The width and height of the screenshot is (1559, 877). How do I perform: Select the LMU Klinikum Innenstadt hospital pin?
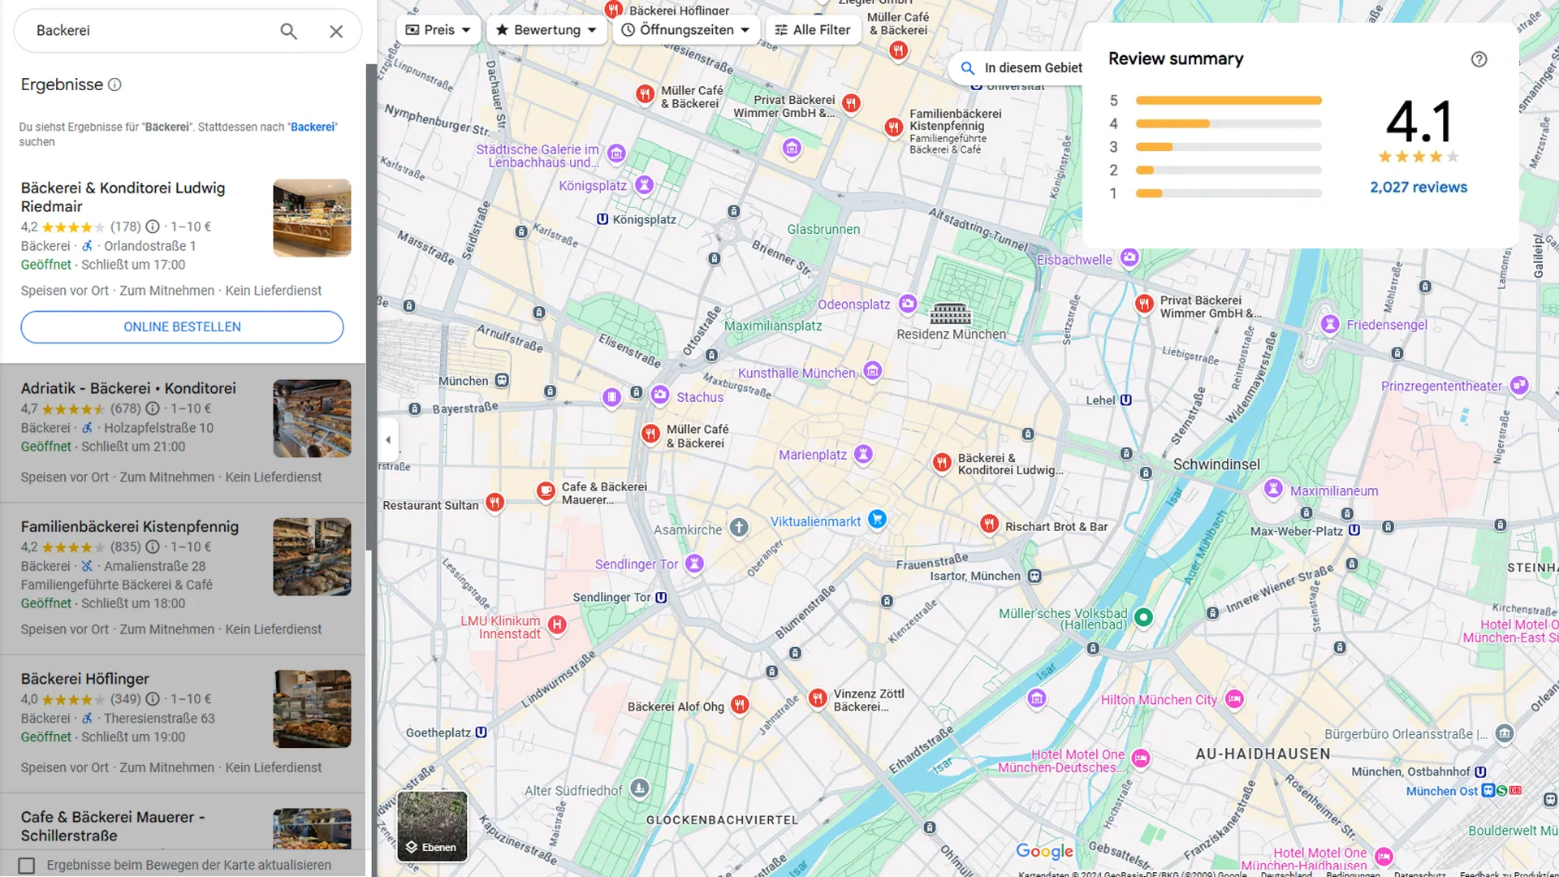pos(557,624)
